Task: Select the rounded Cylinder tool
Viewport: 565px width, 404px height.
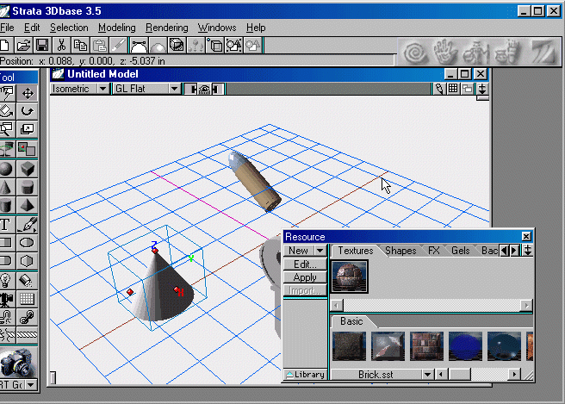Action: pos(28,187)
